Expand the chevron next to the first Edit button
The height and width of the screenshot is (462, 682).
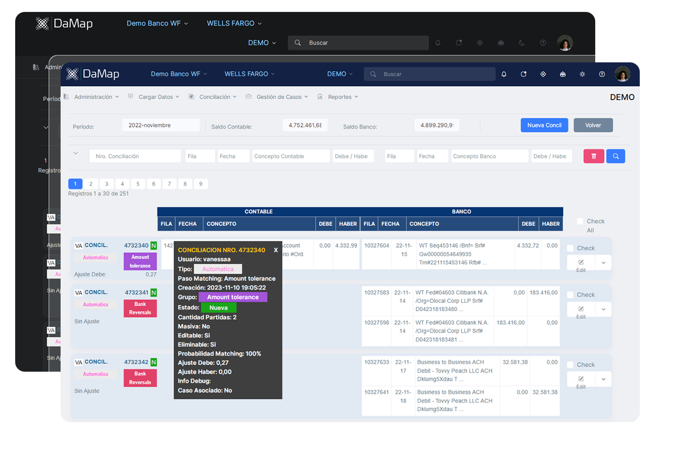pyautogui.click(x=604, y=262)
